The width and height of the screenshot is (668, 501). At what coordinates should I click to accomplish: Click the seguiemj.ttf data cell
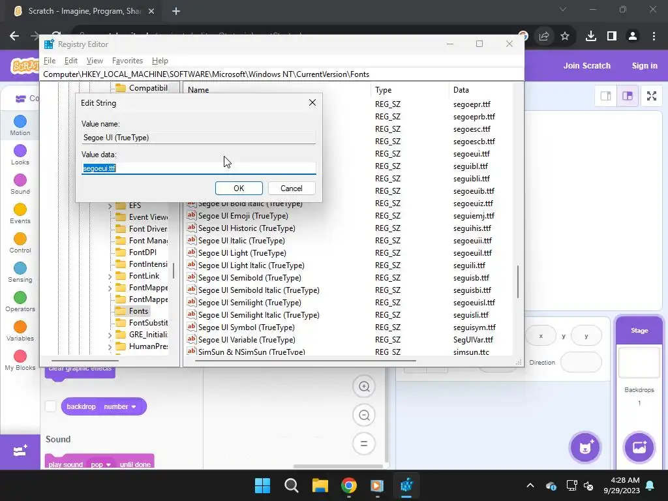(474, 216)
